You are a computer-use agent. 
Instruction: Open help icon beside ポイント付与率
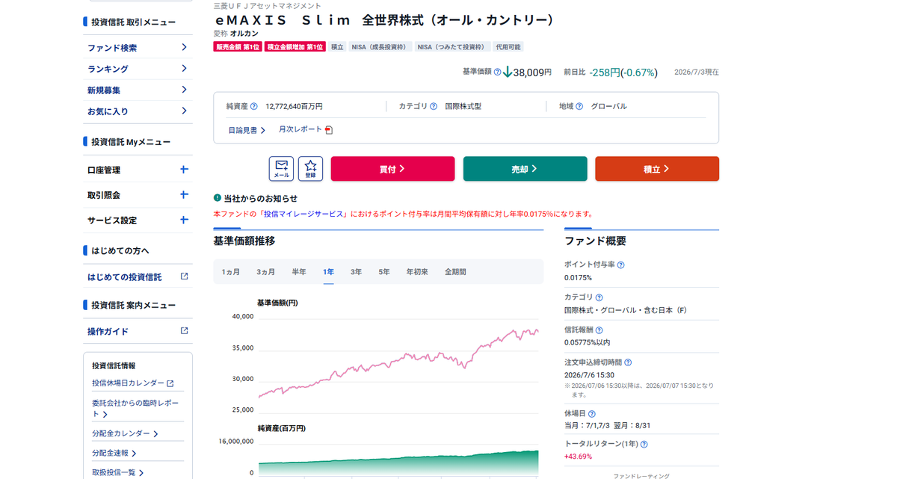coord(620,265)
